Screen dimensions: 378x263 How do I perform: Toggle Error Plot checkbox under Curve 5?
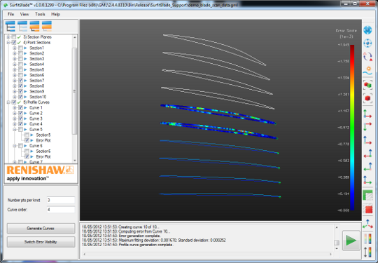click(27, 140)
